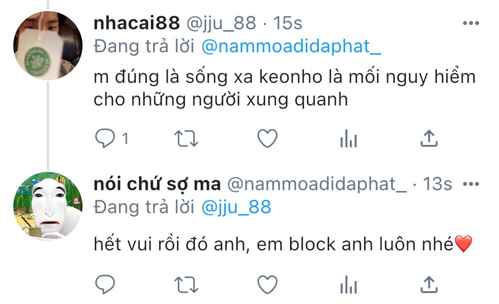Open the blue @nammoadidaphat_ mention link
This screenshot has height=304, width=499.
click(291, 47)
